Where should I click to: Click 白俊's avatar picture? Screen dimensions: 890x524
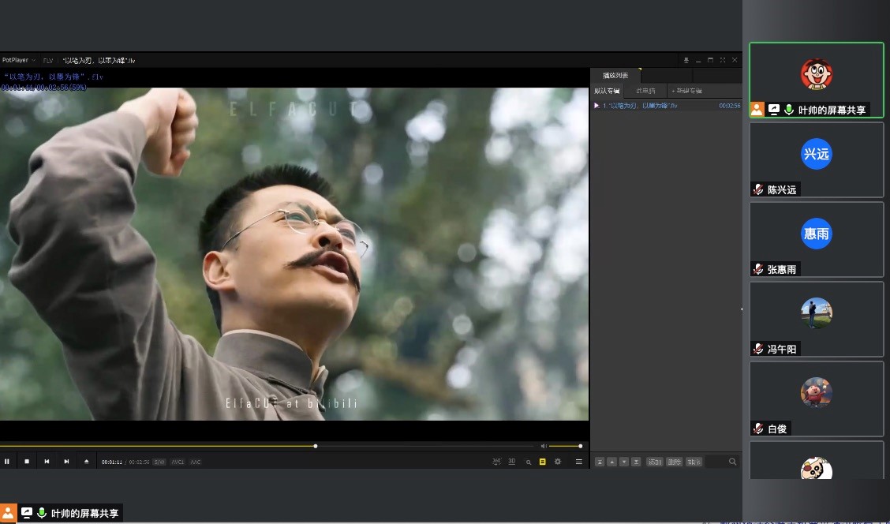(816, 393)
